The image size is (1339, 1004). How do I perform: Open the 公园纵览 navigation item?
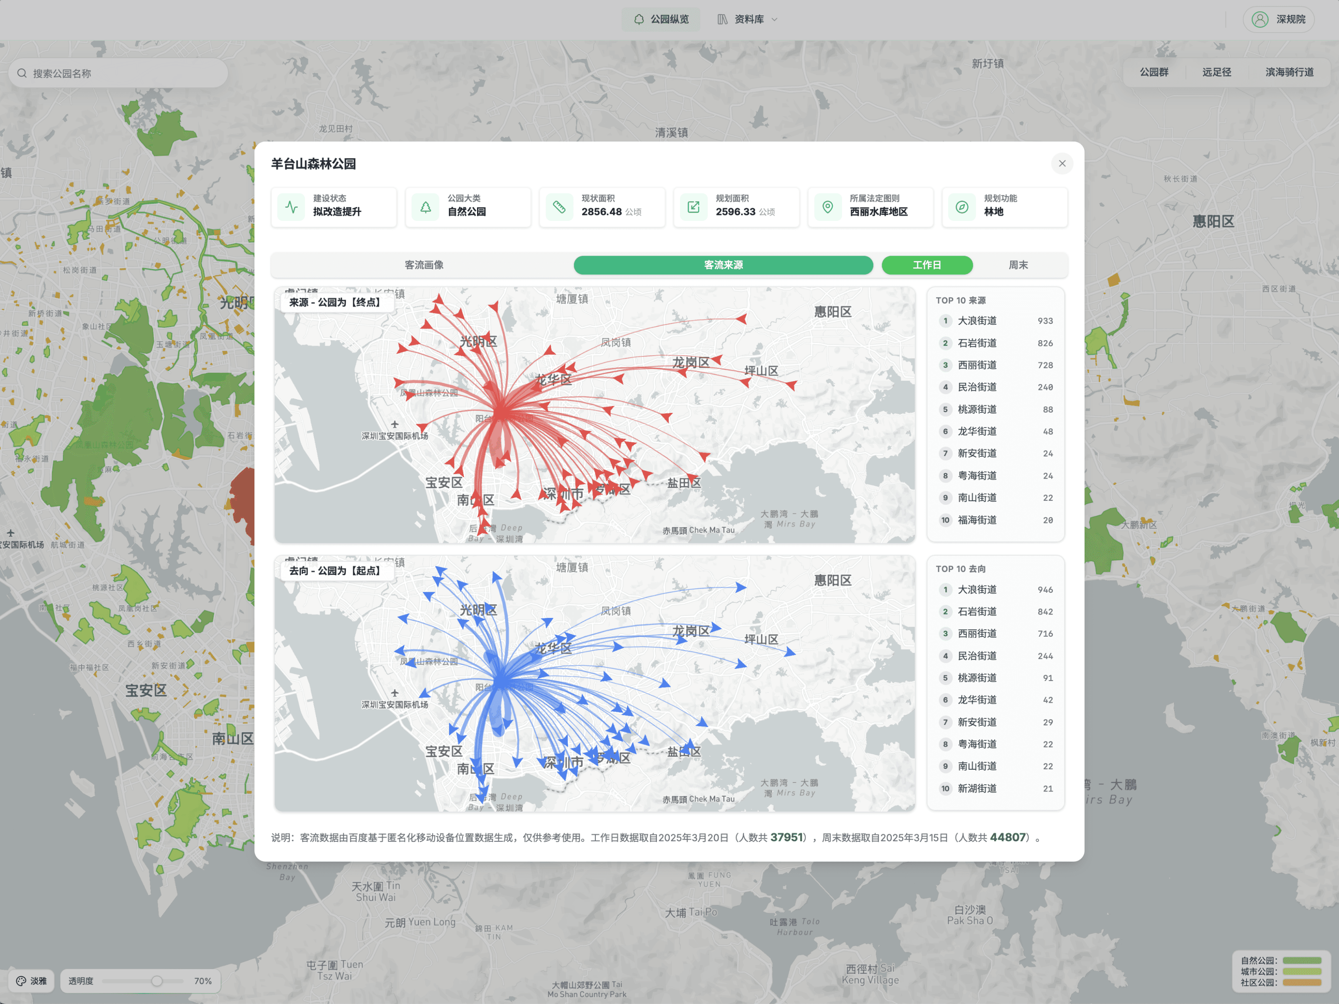(661, 19)
